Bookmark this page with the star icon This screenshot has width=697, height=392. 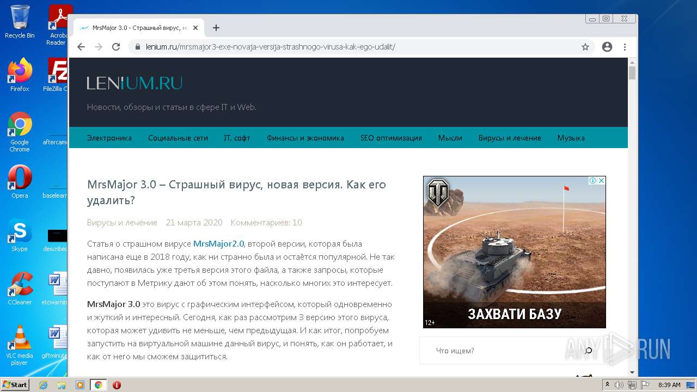pyautogui.click(x=585, y=47)
